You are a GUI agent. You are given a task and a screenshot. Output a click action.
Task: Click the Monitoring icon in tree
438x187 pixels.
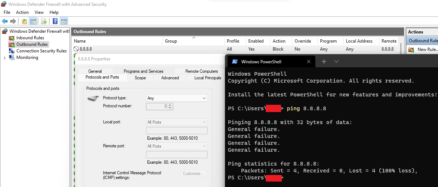(x=12, y=57)
